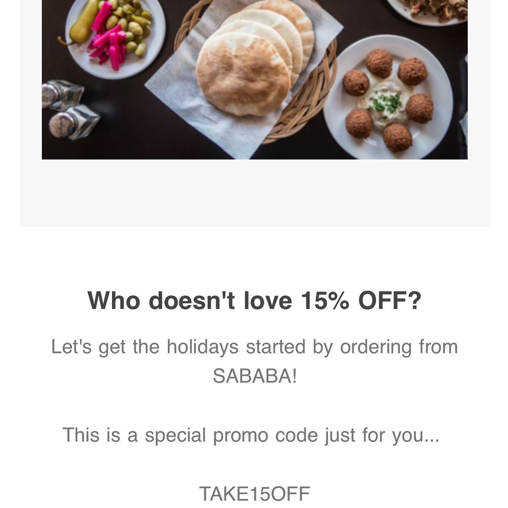Click the salt and pepper shakers
The image size is (508, 508).
(x=70, y=109)
